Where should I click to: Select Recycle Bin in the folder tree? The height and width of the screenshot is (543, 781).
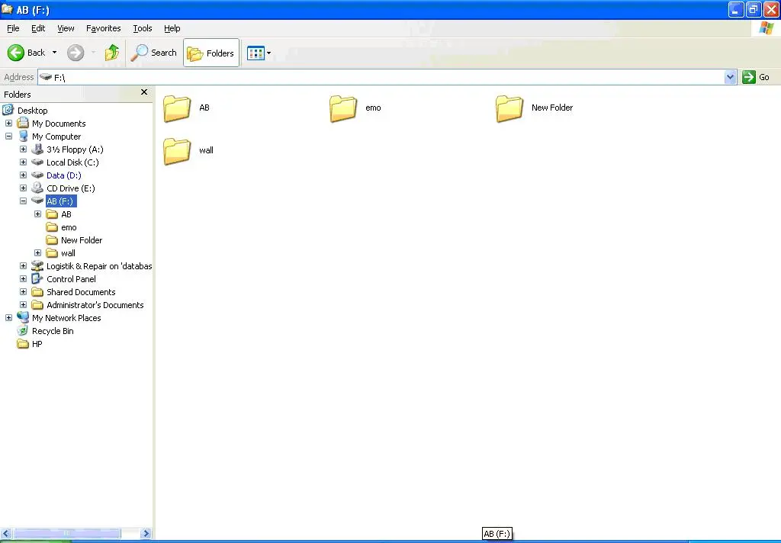[53, 331]
